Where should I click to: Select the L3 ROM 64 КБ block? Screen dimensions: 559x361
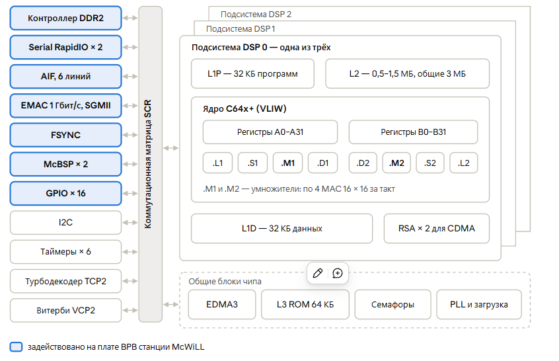(x=305, y=305)
